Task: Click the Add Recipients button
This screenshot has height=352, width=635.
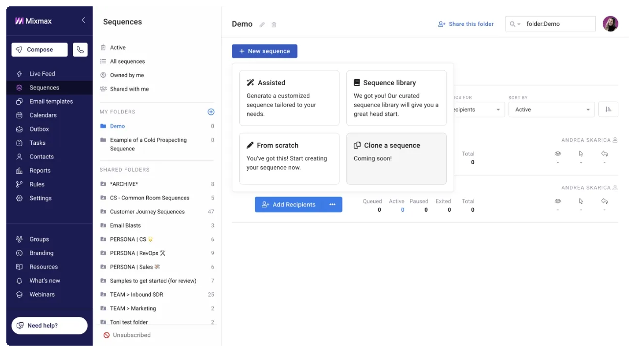Action: (289, 205)
